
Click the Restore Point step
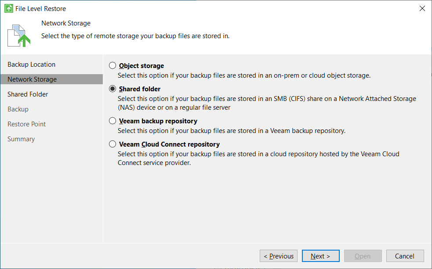[26, 124]
